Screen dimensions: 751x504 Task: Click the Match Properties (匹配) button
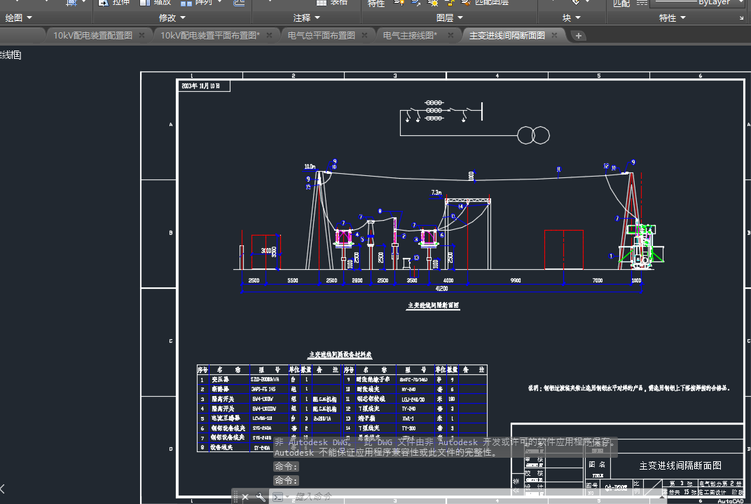point(621,4)
